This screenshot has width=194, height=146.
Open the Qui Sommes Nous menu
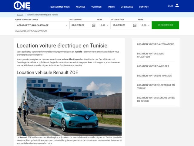(x=60, y=7)
